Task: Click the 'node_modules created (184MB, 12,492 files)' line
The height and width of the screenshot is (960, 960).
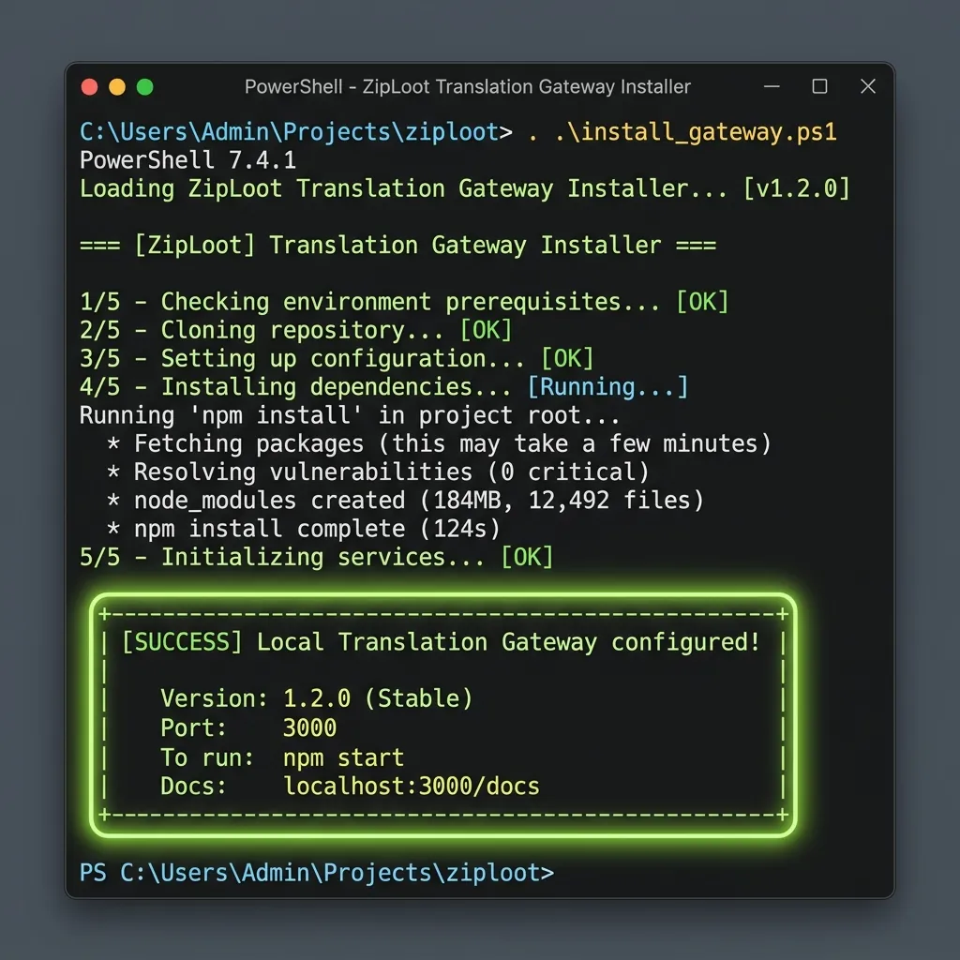Action: pyautogui.click(x=405, y=501)
